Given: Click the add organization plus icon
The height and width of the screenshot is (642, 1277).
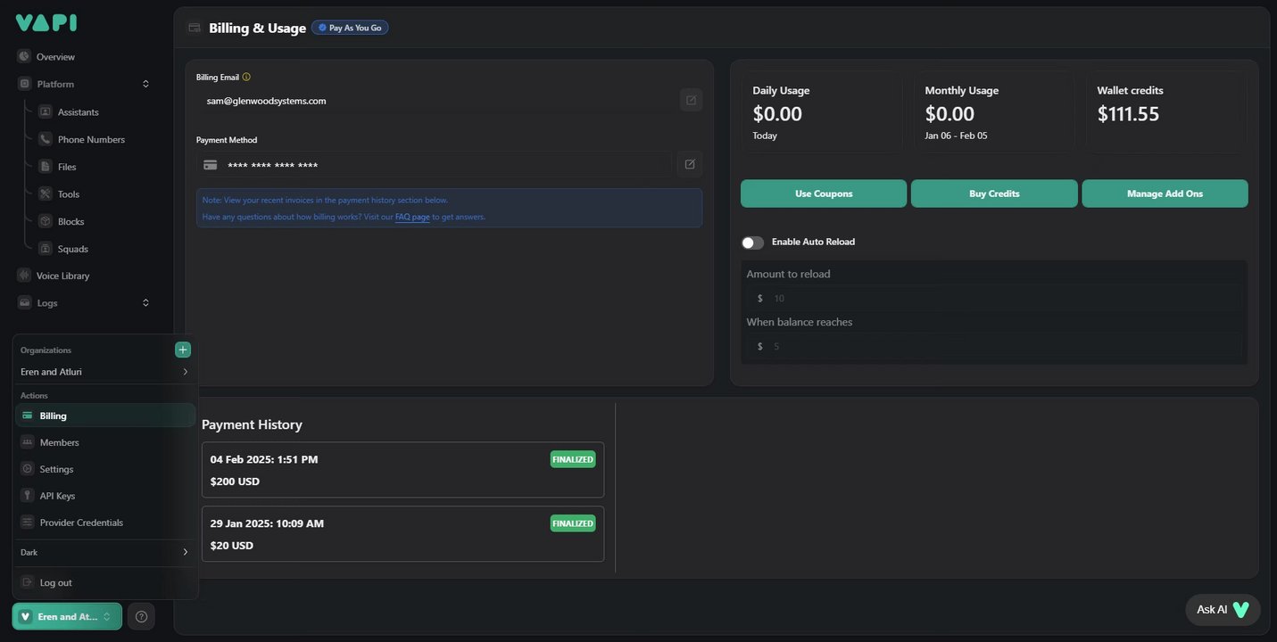Looking at the screenshot, I should point(183,350).
